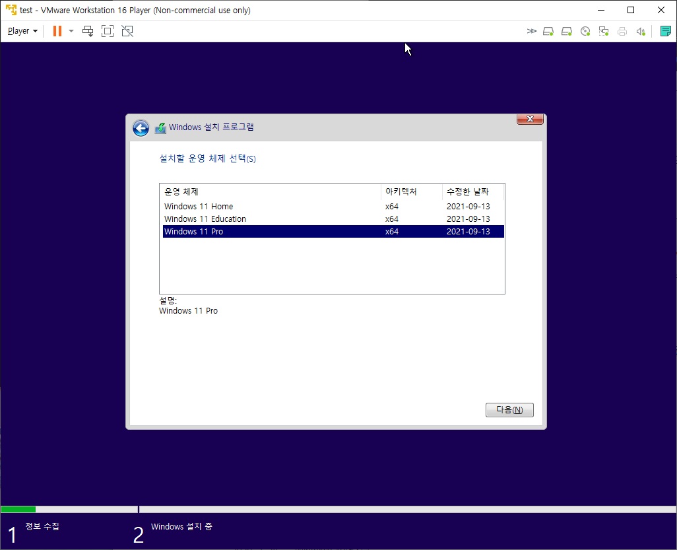Select Windows 11 Home from the list

click(x=333, y=207)
